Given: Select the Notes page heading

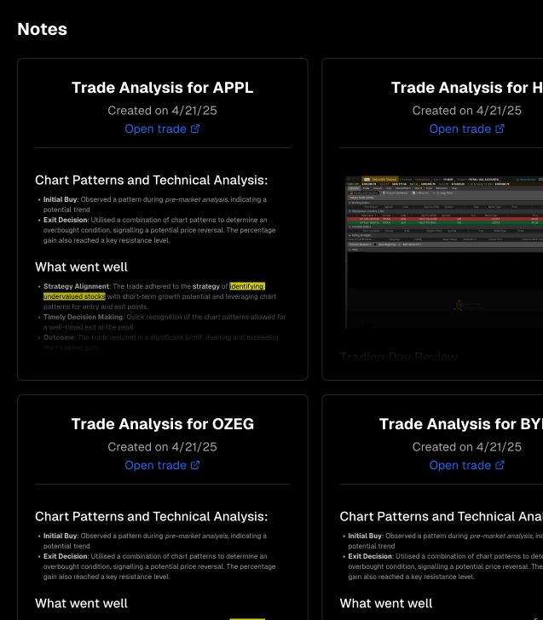Looking at the screenshot, I should [x=43, y=29].
